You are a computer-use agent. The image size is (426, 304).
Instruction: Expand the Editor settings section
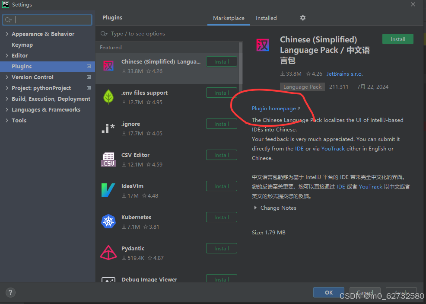pyautogui.click(x=7, y=55)
